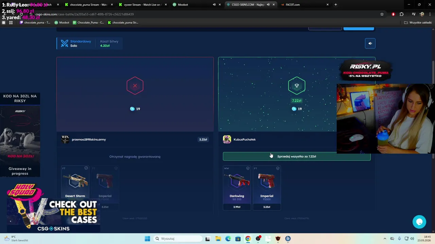
Task: Click the red X loser hexagon icon
Action: [135, 85]
